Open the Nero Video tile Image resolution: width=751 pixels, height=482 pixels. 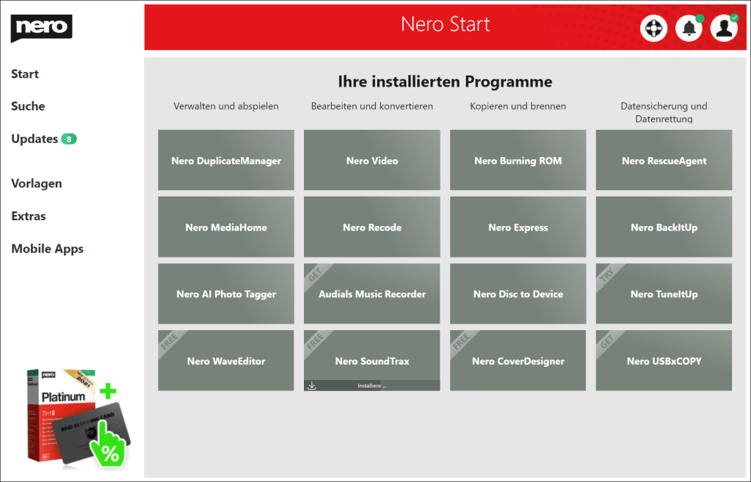372,161
